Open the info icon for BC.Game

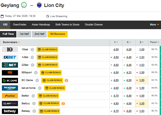[37, 80]
